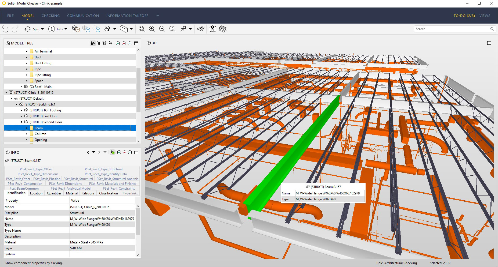Click the transparent cube visibility icon

click(86, 29)
